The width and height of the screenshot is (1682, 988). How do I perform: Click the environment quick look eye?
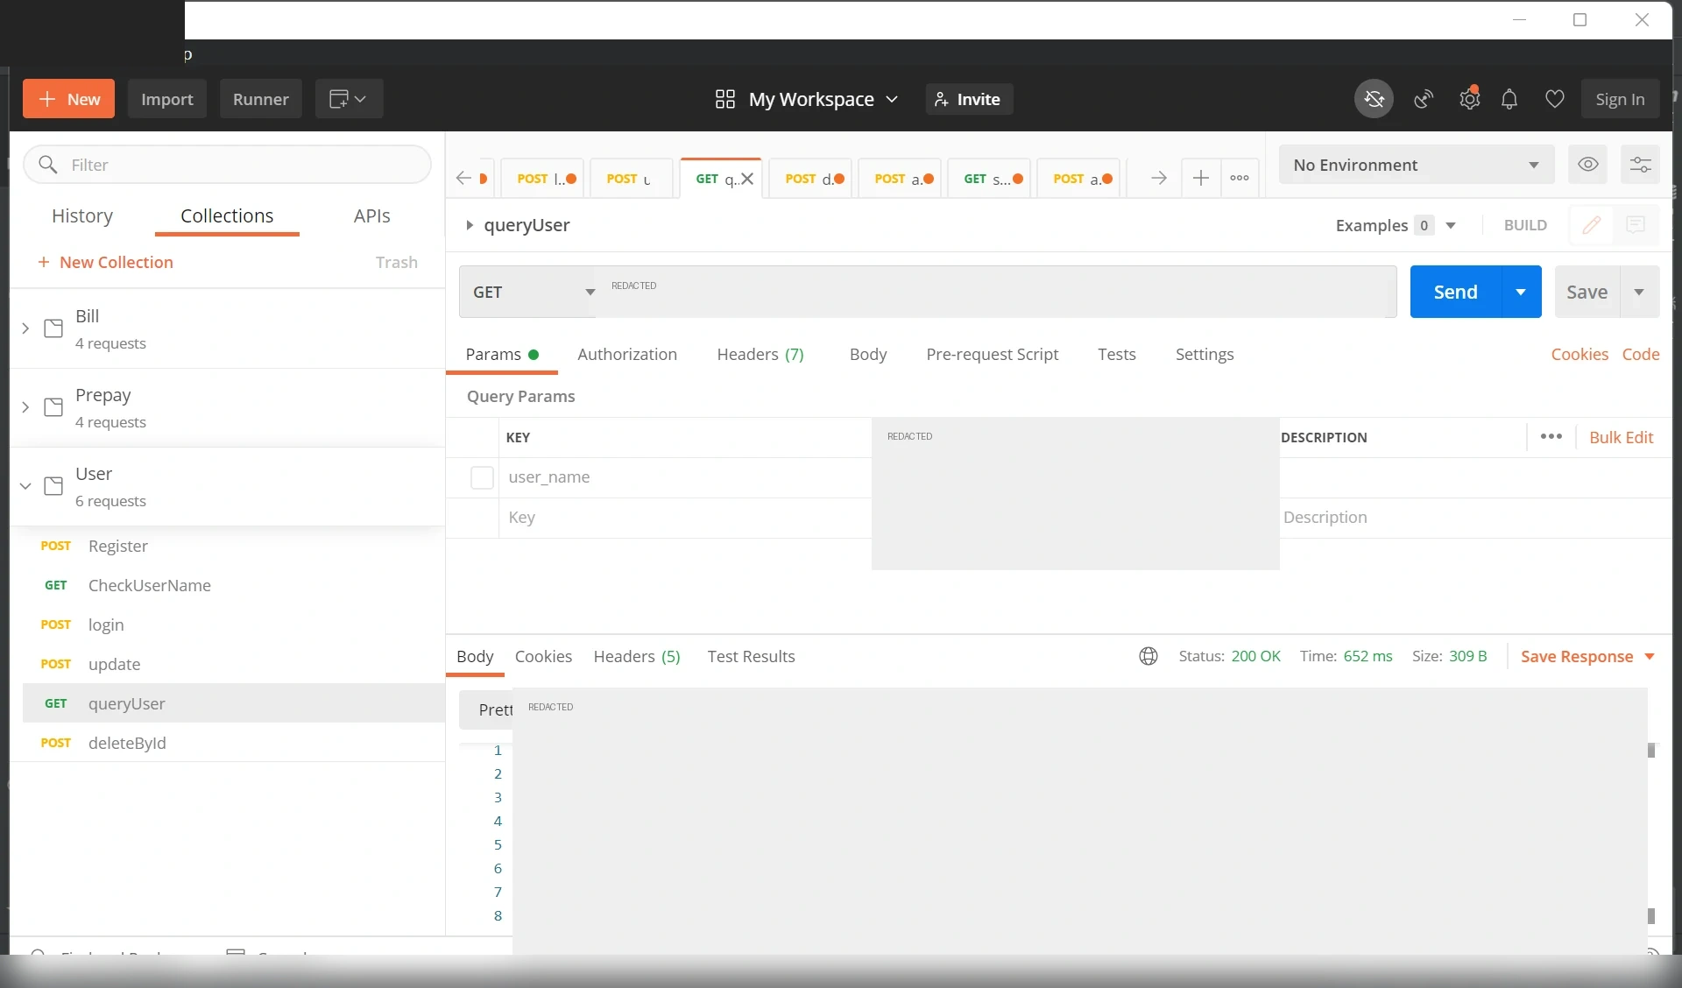(x=1587, y=165)
